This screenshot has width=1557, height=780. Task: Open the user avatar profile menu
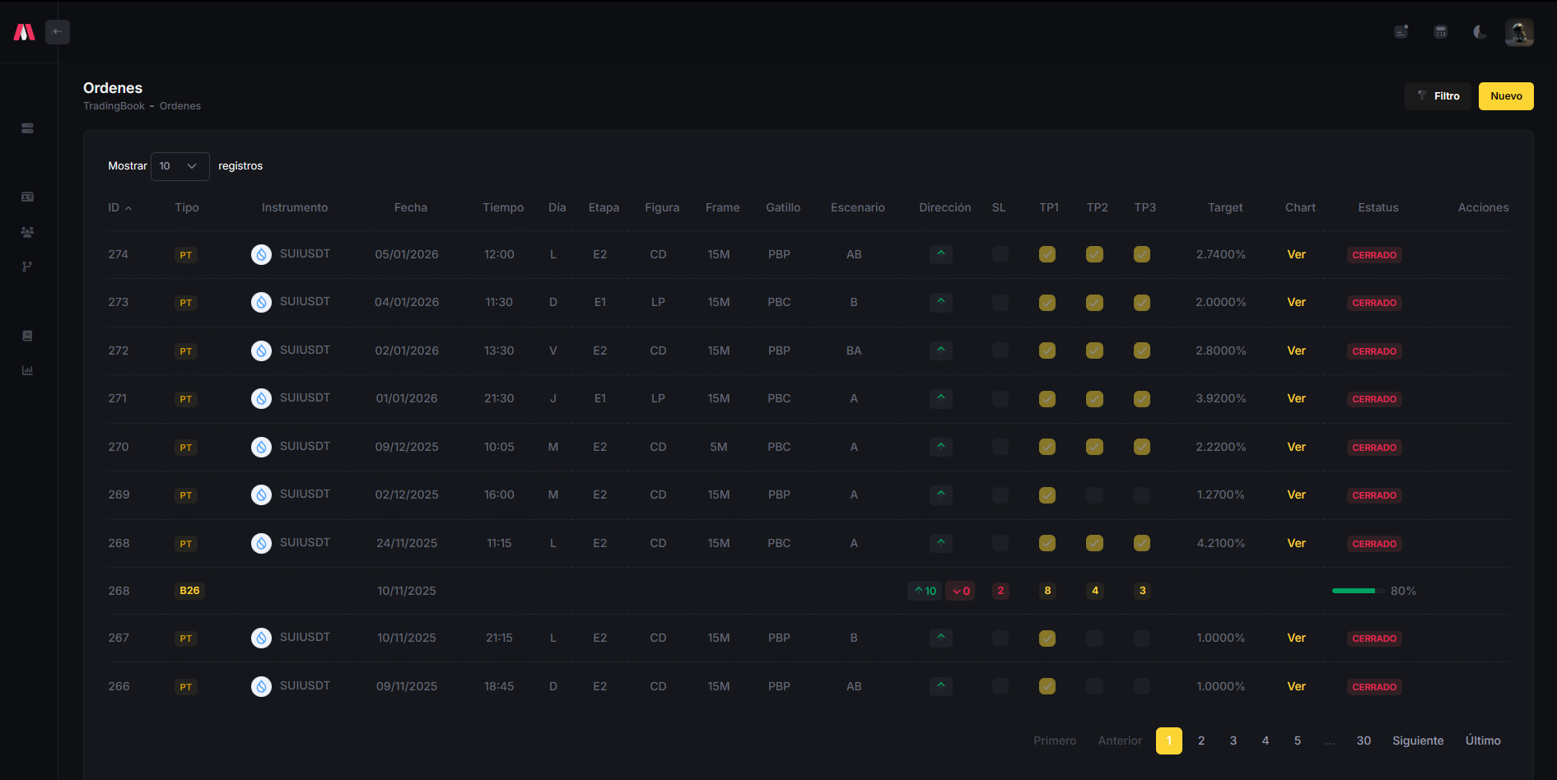click(1518, 32)
